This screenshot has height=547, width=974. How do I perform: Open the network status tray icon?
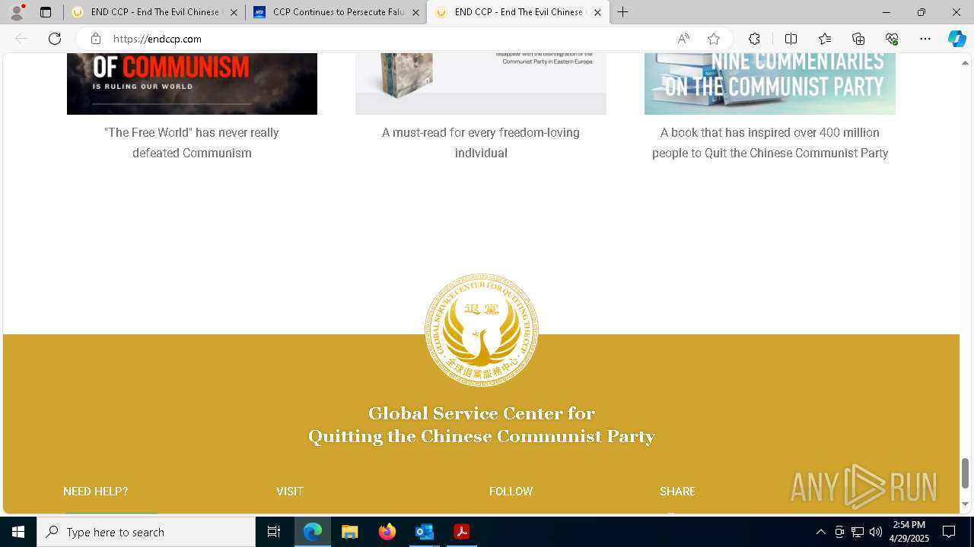858,532
